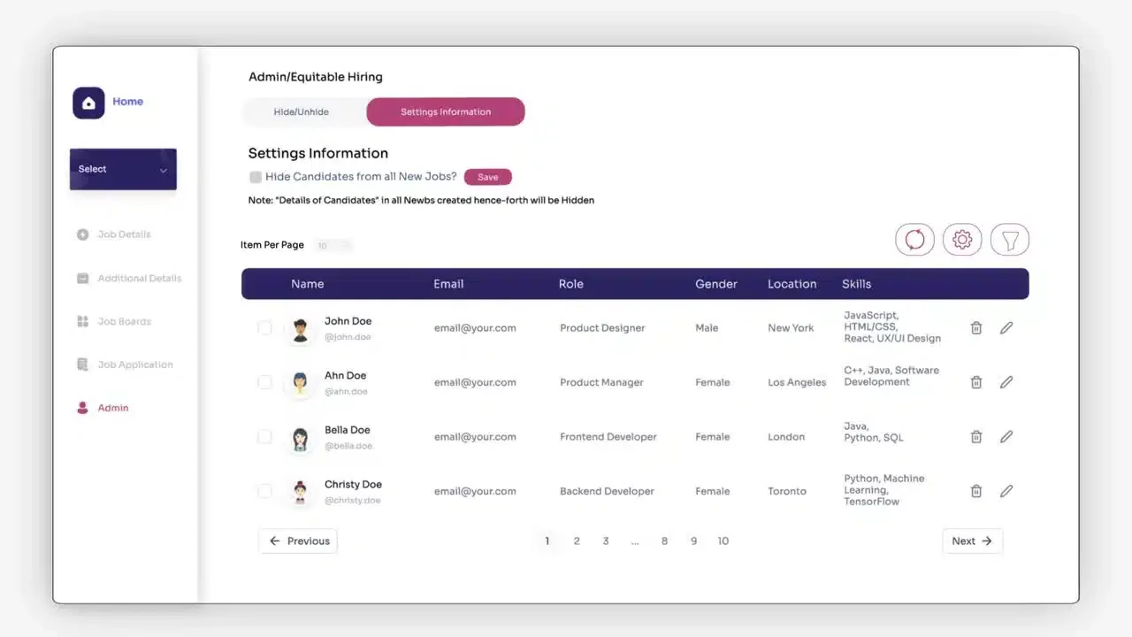This screenshot has width=1132, height=637.
Task: Click the Admin person icon
Action: pyautogui.click(x=83, y=408)
